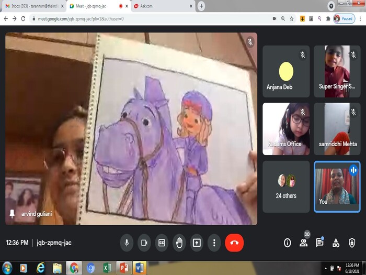Image resolution: width=366 pixels, height=275 pixels.
Task: Turn off the camera in Meet controls
Action: pos(144,243)
